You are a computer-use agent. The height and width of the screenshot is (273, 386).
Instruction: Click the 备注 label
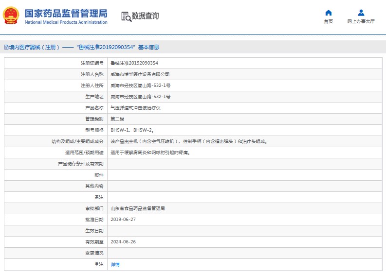coord(99,197)
